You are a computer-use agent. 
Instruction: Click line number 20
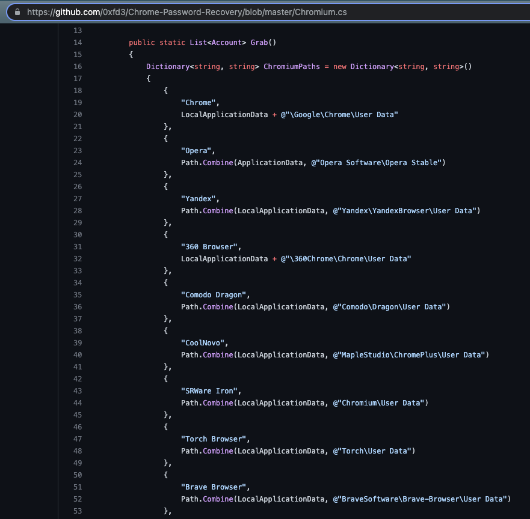(x=78, y=115)
